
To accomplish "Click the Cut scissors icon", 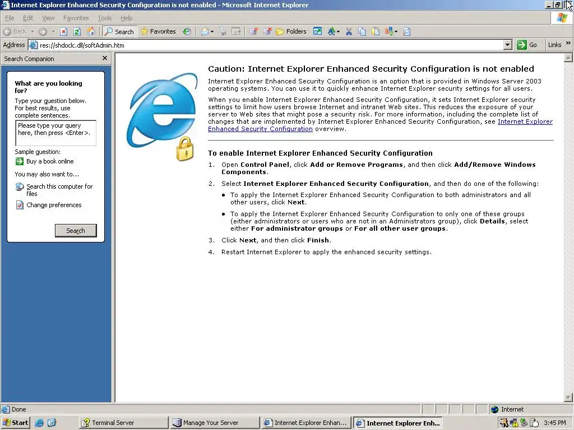I will (349, 32).
